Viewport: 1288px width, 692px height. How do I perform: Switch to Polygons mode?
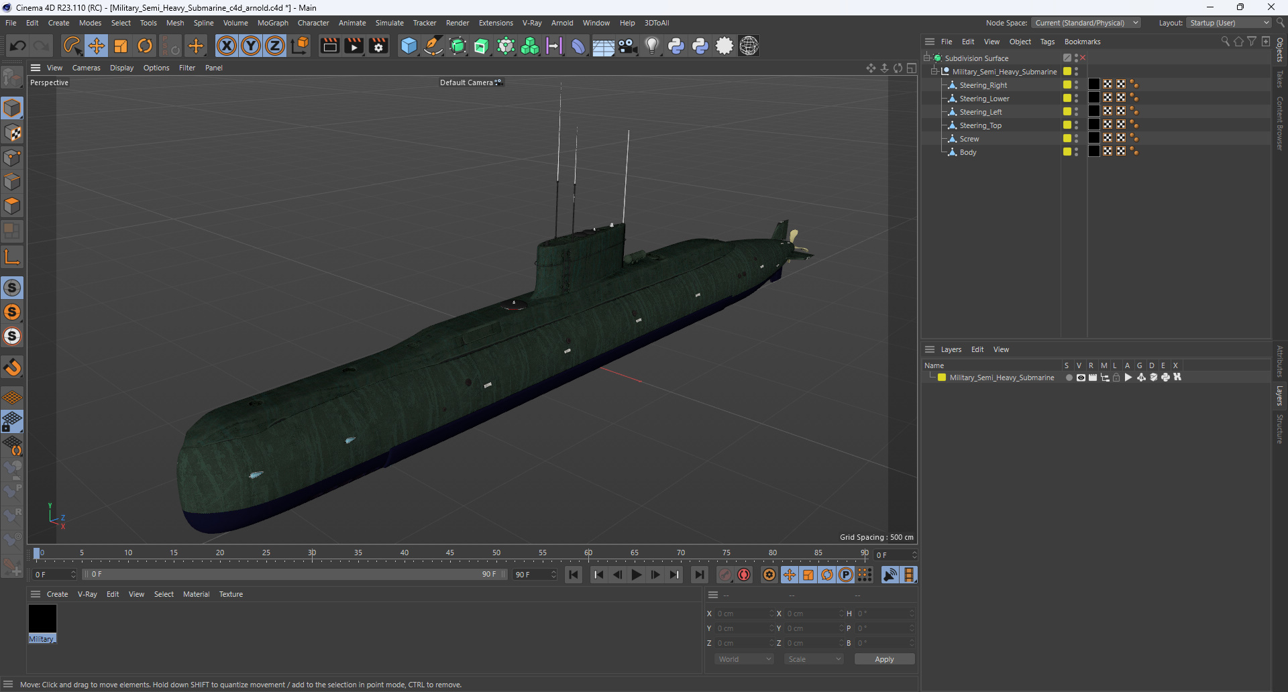12,206
